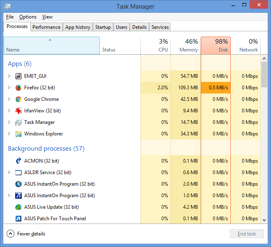Expand the Firefox (32 bit) entry

[x=9, y=88]
